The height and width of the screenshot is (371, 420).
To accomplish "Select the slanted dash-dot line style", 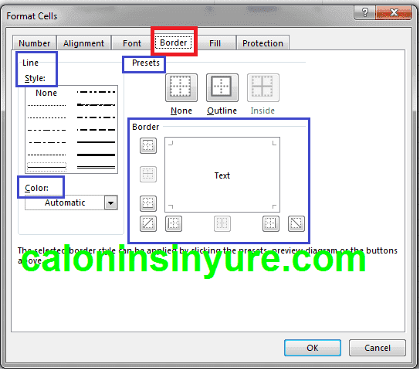I will click(x=96, y=104).
